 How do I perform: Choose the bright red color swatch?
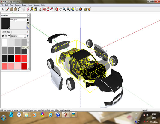18,59
